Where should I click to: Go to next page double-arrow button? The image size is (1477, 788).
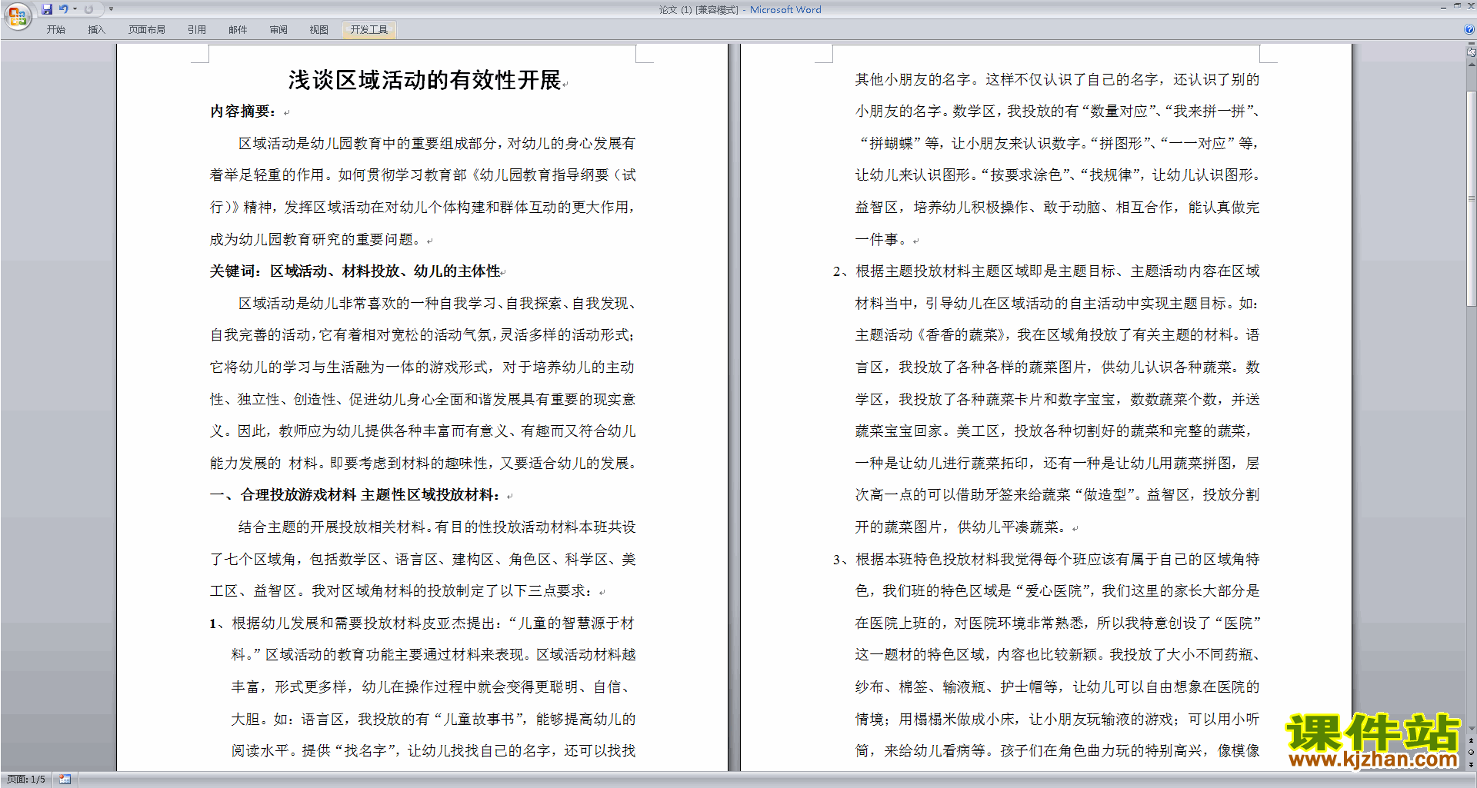(x=1472, y=764)
